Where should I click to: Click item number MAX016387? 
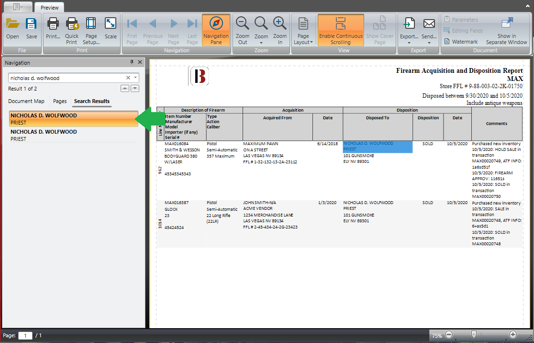tap(177, 203)
